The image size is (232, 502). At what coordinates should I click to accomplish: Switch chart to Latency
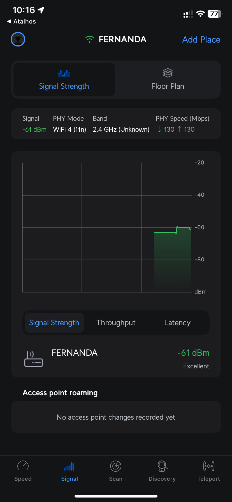pyautogui.click(x=177, y=323)
